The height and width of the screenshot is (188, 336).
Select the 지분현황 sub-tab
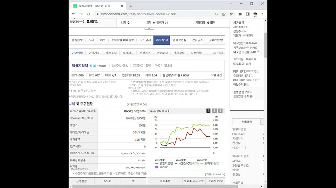pos(196,53)
